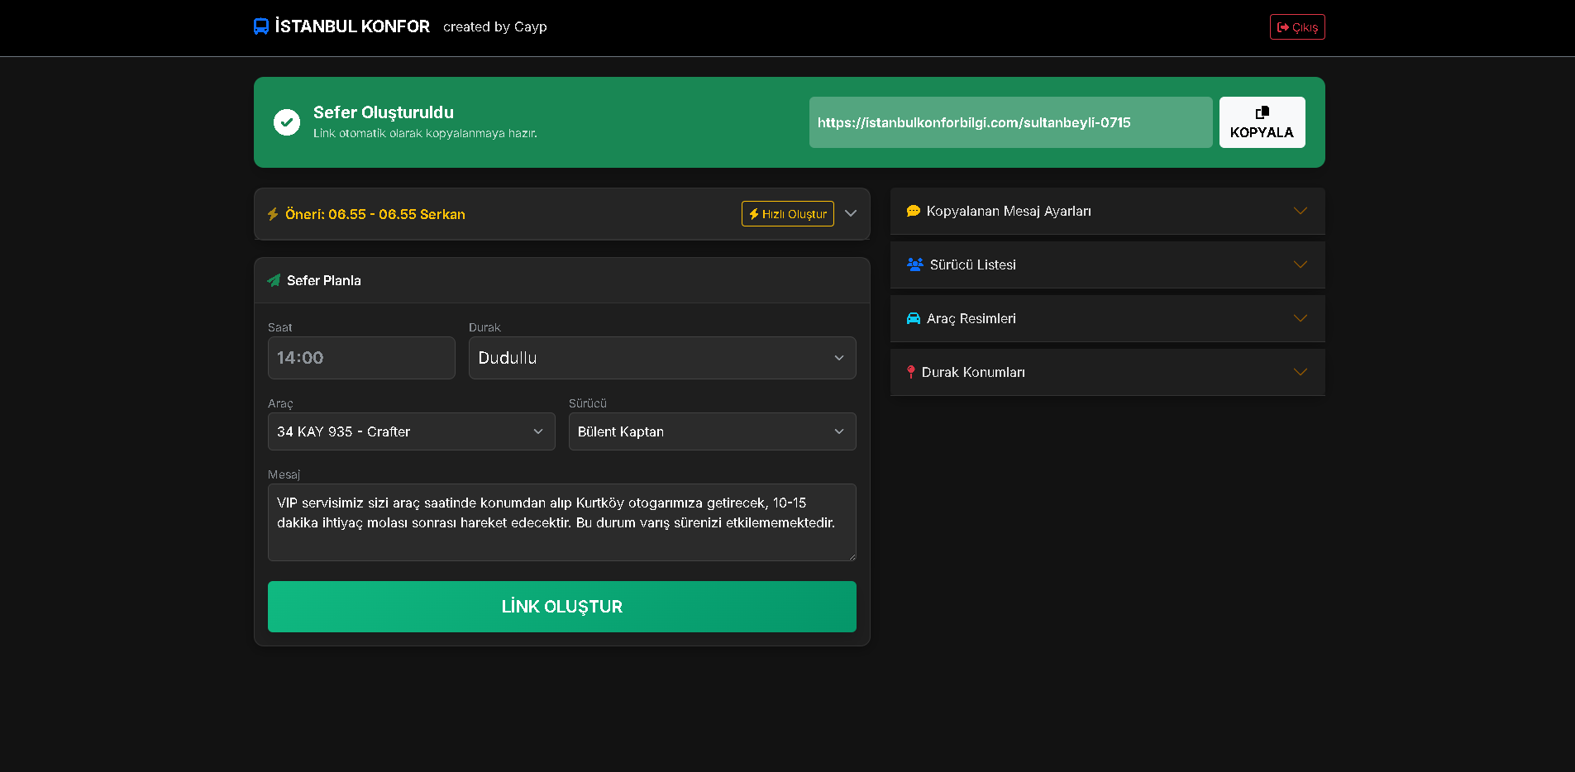
Task: Click the lightning bolt suggestion icon
Action: point(273,214)
